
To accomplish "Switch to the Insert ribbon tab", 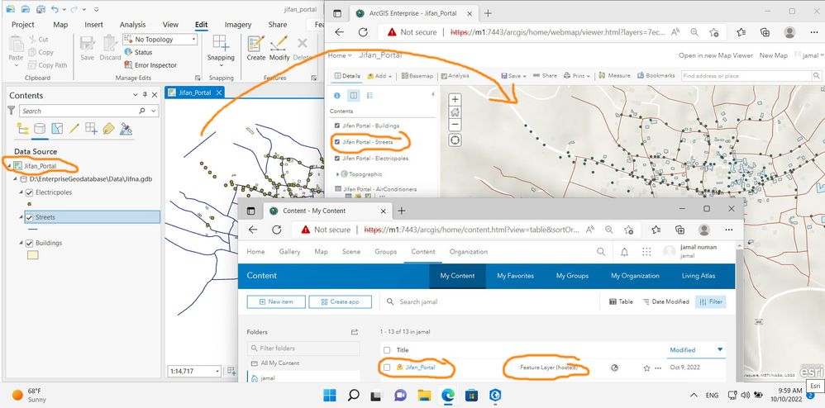I will (93, 25).
